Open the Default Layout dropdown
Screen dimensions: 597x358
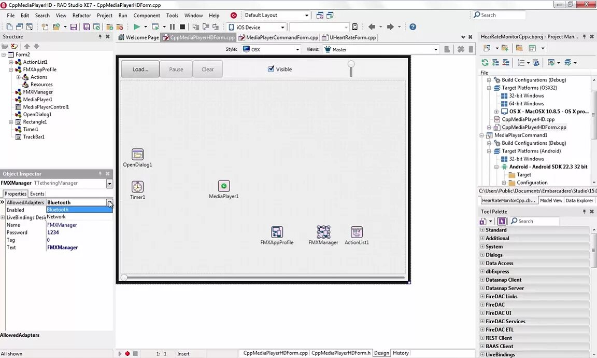click(306, 15)
